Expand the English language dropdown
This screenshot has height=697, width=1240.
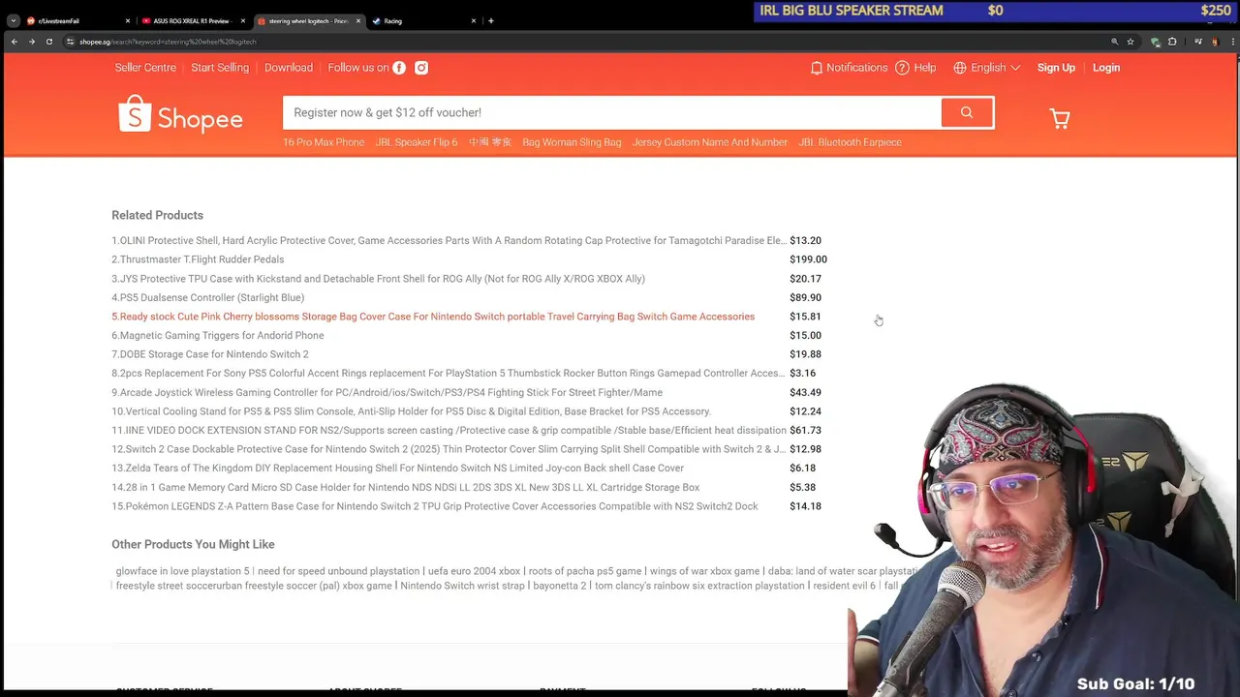point(987,68)
